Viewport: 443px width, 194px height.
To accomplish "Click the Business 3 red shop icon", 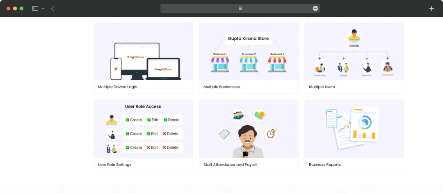I will click(x=277, y=64).
